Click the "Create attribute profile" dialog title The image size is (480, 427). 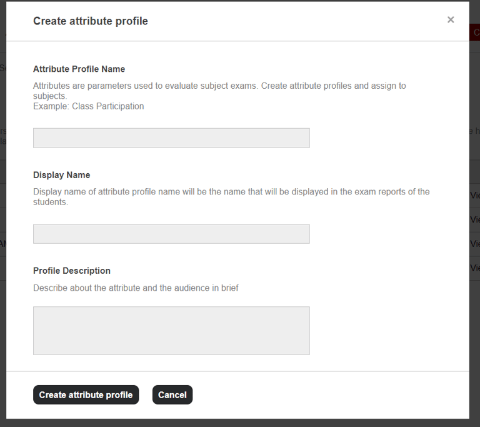click(91, 21)
